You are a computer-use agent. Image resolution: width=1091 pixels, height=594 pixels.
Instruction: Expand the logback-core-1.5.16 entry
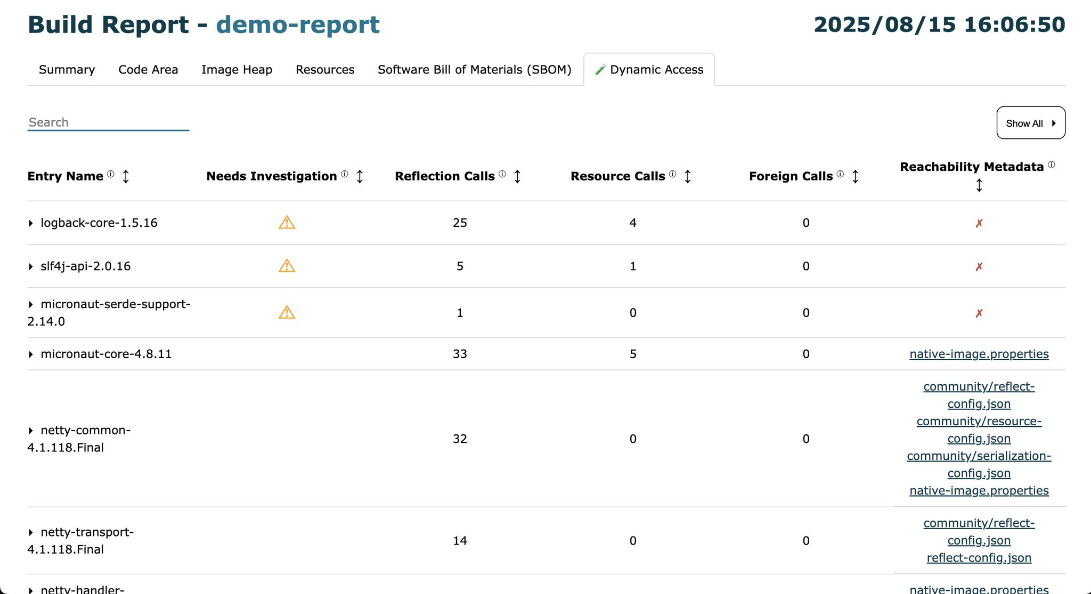point(31,223)
